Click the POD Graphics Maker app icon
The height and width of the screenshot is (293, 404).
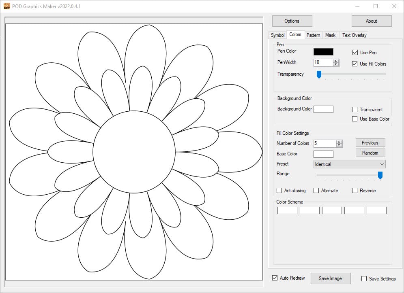(6, 6)
